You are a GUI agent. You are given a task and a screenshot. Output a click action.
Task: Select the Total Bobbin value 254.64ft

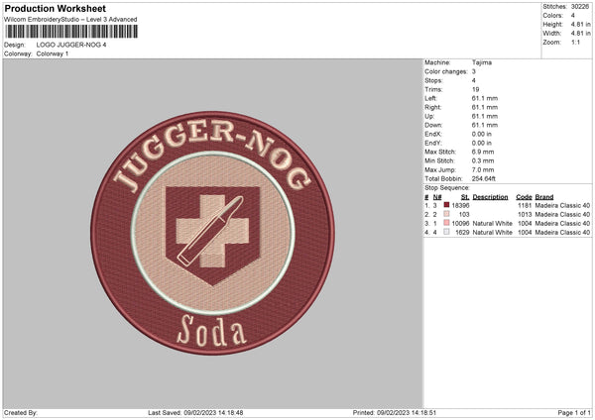pyautogui.click(x=484, y=178)
